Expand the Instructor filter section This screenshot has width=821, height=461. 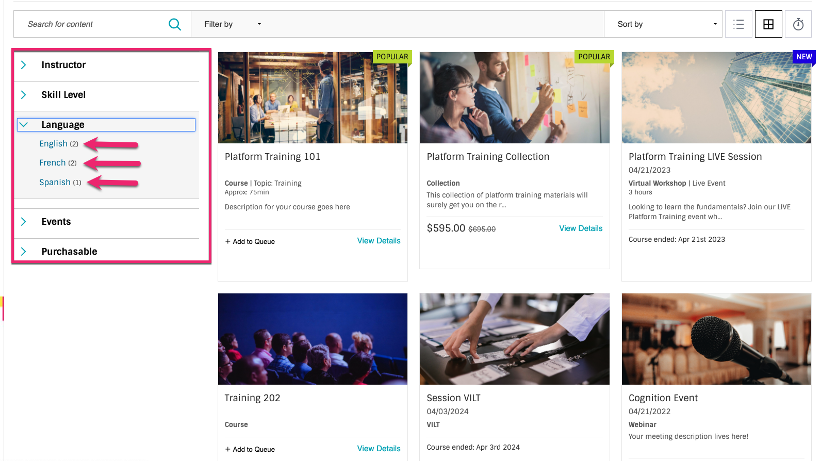(106, 65)
